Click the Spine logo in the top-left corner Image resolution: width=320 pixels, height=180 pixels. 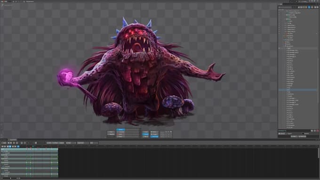click(4, 1)
